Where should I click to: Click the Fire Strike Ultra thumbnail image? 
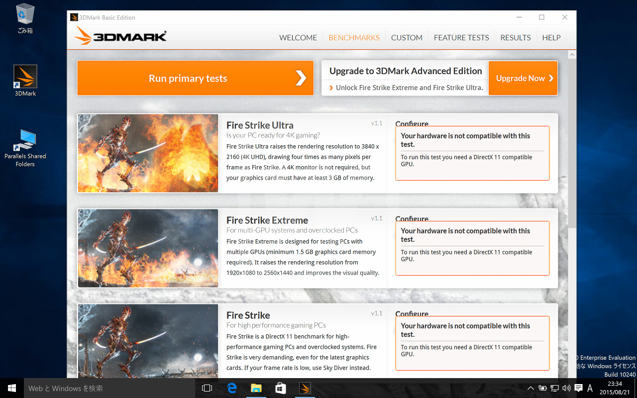(x=148, y=153)
